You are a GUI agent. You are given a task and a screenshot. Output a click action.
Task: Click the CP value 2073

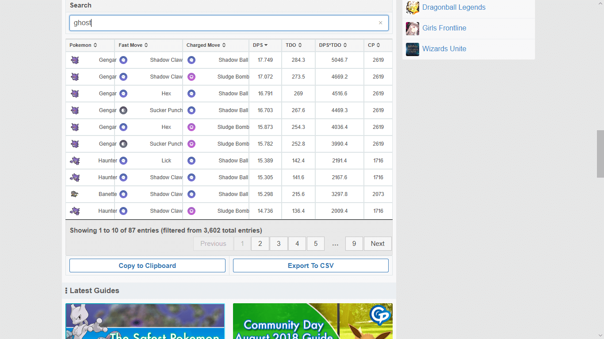pos(378,194)
